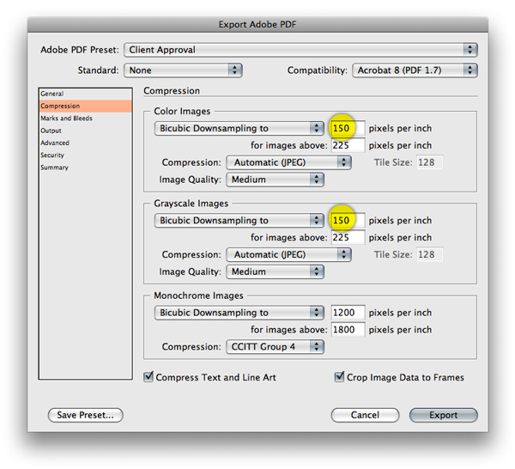Image resolution: width=515 pixels, height=469 pixels.
Task: Open Grayscale Images Image Quality dropdown
Action: [x=275, y=271]
